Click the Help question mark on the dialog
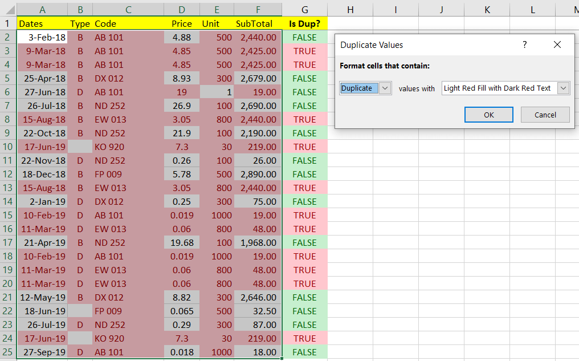The image size is (579, 361). click(524, 44)
